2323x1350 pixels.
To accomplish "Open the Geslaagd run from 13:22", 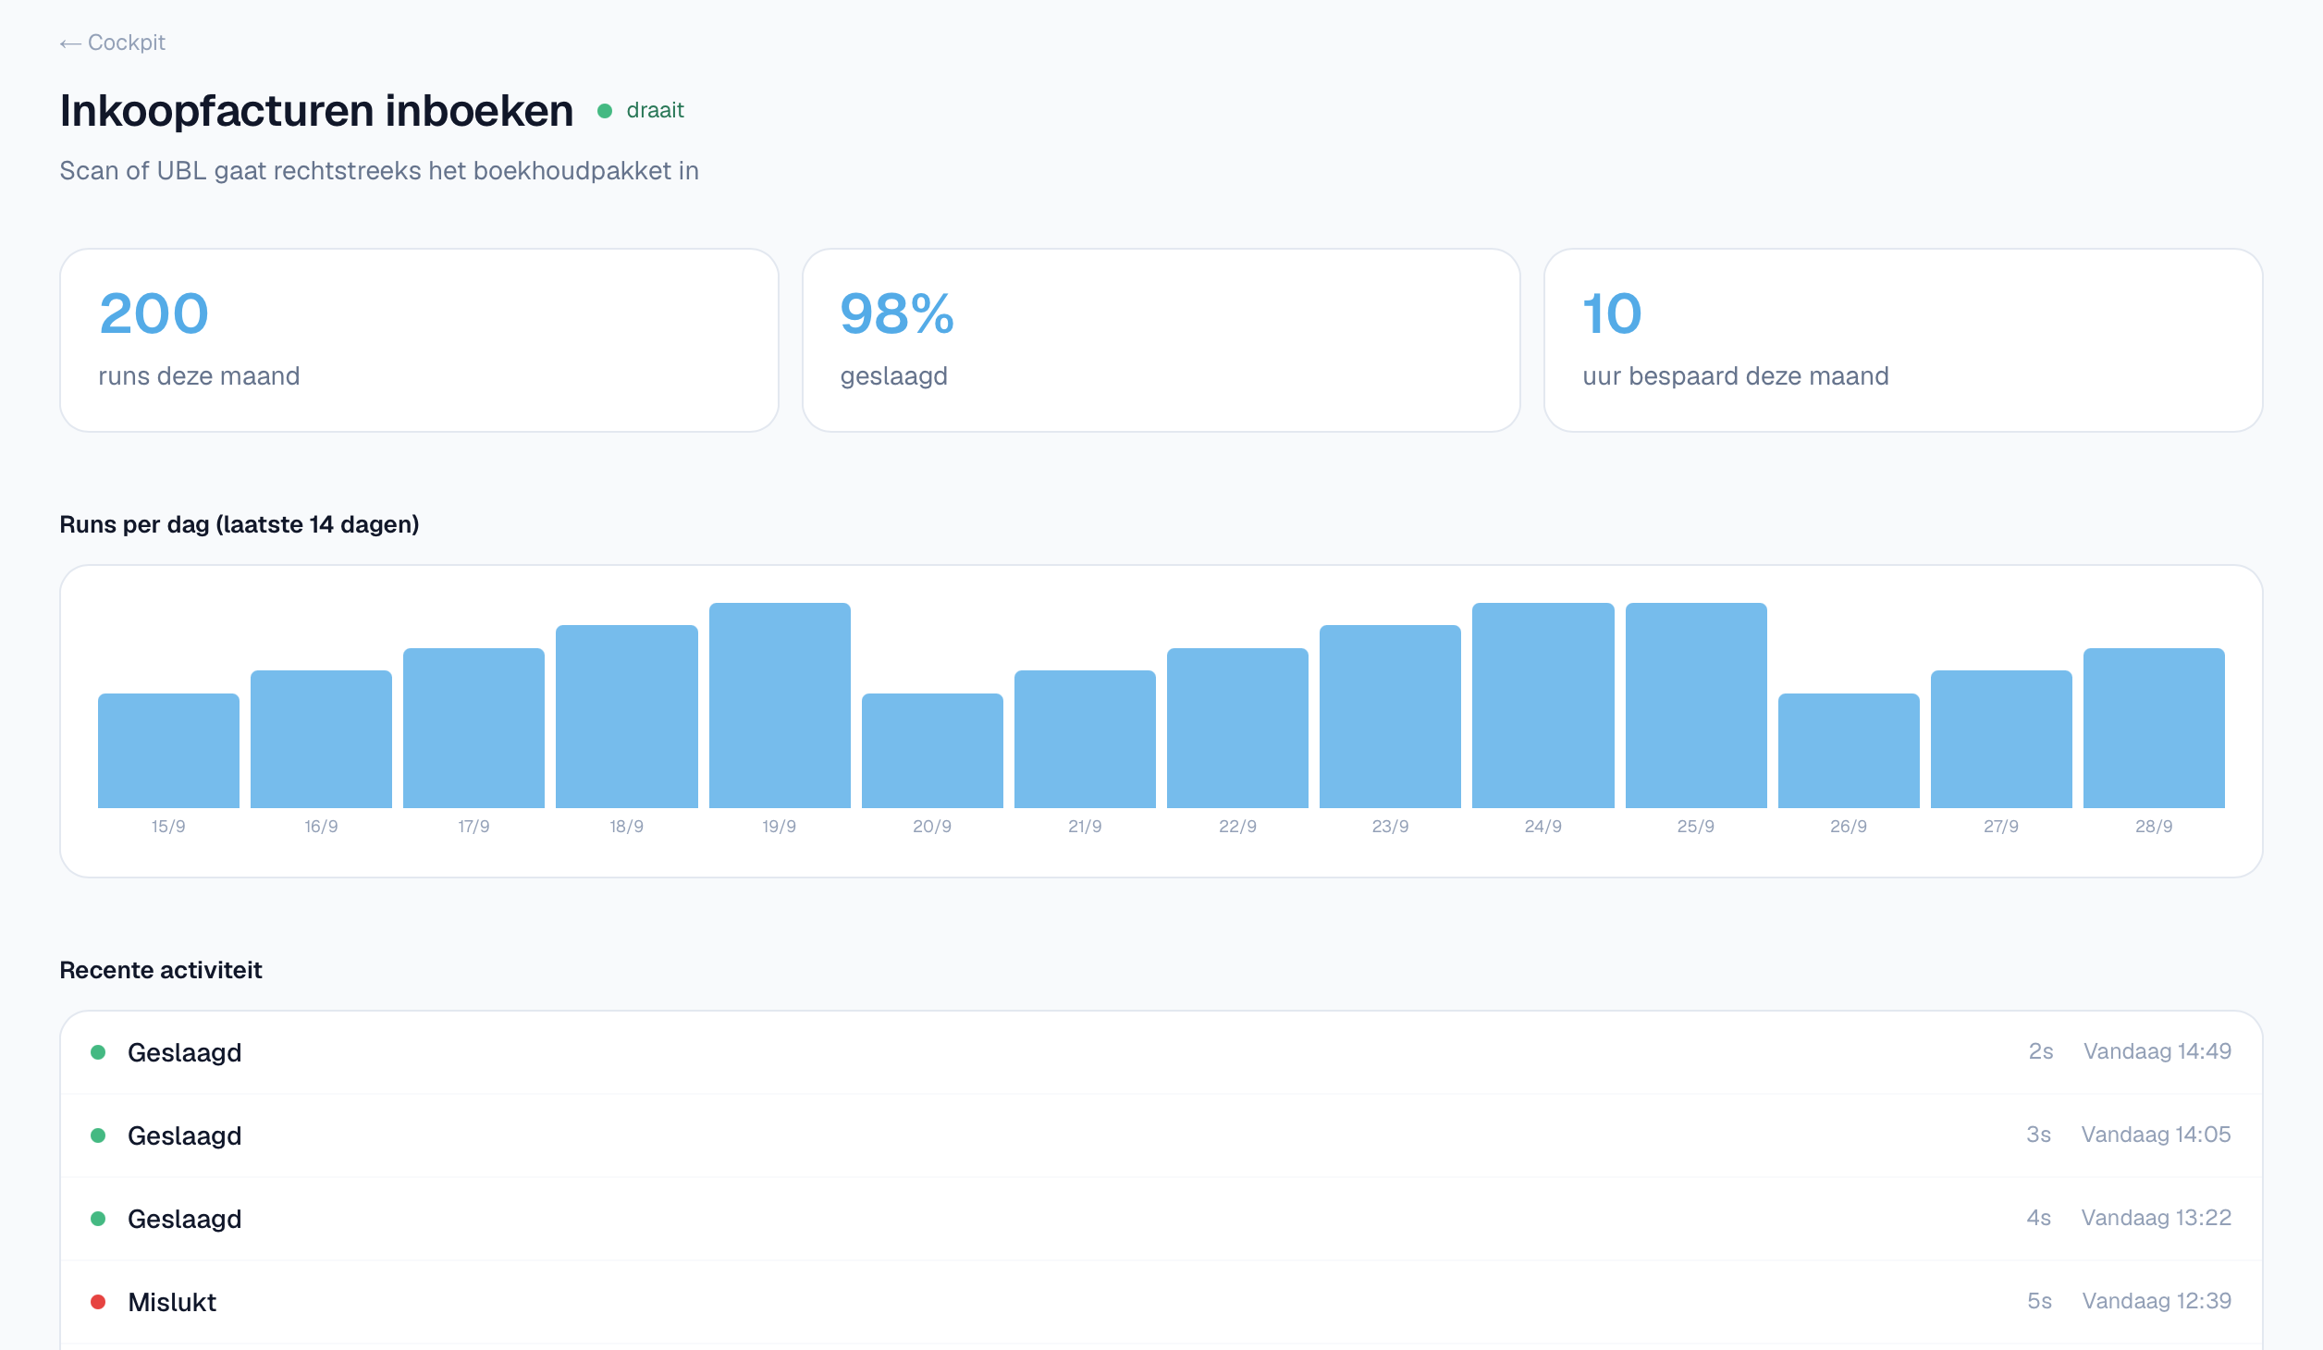I will pyautogui.click(x=1161, y=1219).
